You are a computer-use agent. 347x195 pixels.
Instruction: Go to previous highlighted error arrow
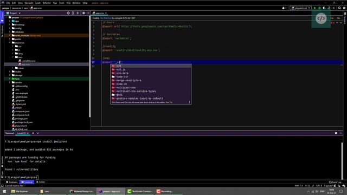click(337, 23)
